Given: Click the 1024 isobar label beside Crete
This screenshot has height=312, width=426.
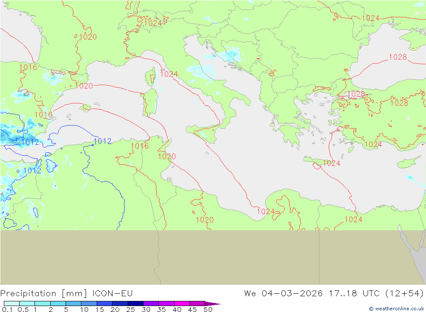Looking at the screenshot, I should point(332,163).
